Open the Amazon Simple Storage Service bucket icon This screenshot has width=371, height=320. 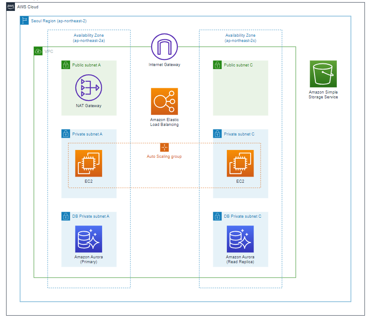point(323,74)
